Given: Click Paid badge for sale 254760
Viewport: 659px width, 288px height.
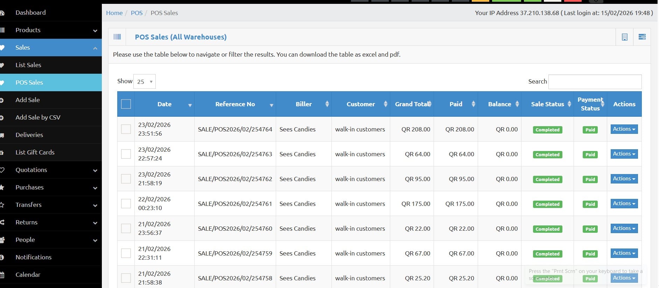Looking at the screenshot, I should (x=590, y=229).
